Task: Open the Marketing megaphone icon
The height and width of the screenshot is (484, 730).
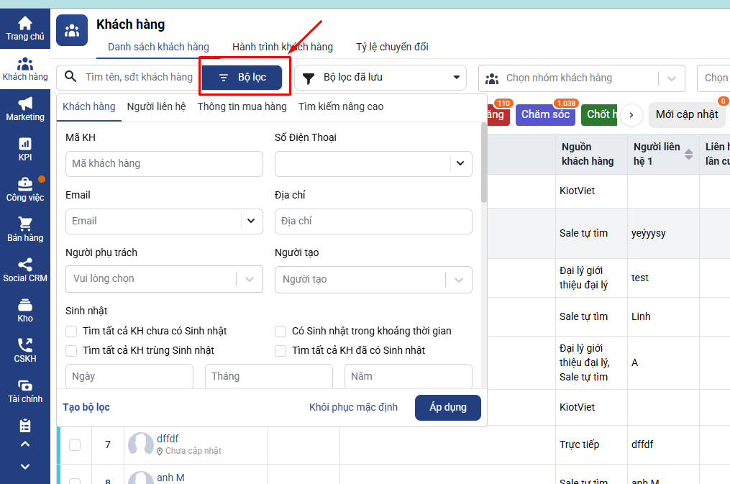Action: (x=25, y=104)
